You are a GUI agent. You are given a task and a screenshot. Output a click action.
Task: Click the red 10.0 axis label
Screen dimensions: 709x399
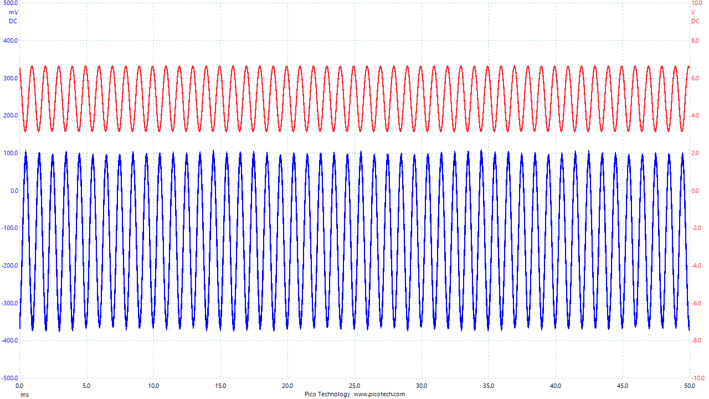click(x=697, y=3)
